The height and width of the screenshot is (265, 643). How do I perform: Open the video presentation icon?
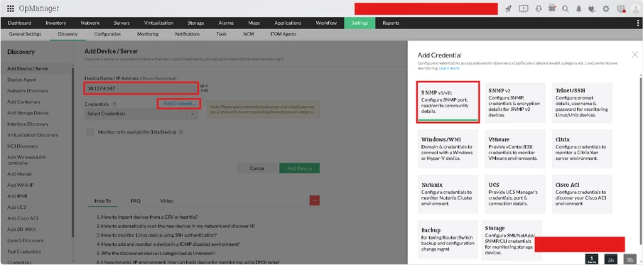(523, 9)
